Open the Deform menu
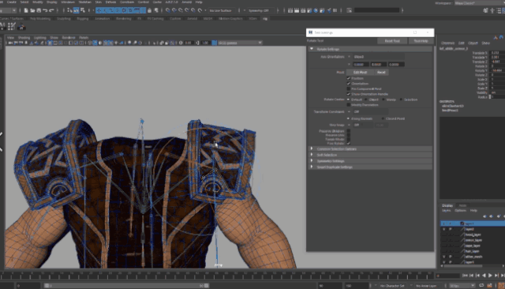 point(110,2)
